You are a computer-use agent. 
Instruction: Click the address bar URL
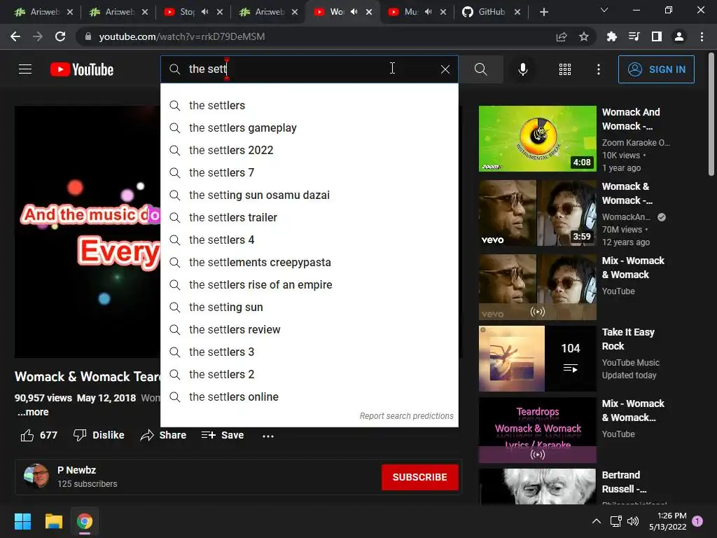point(182,36)
